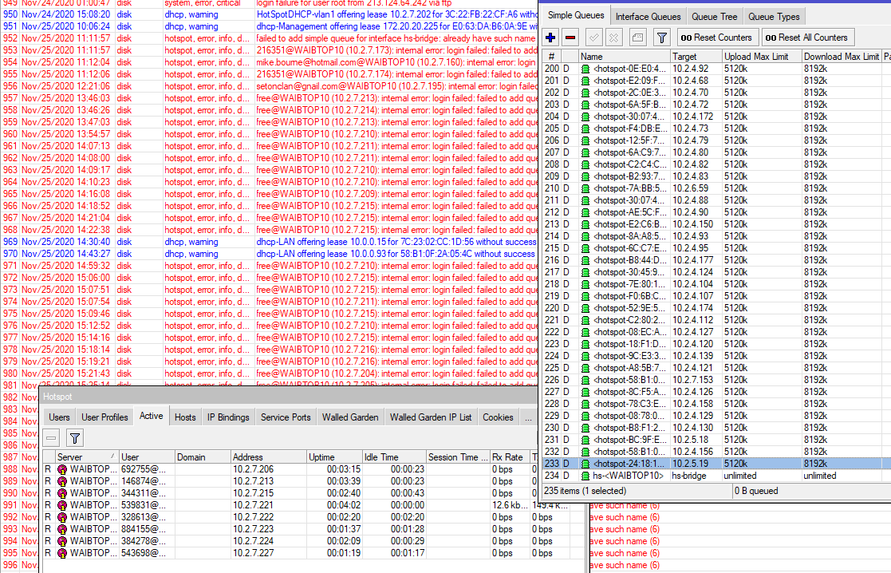891x573 pixels.
Task: Click Reset Counters button
Action: coord(716,38)
